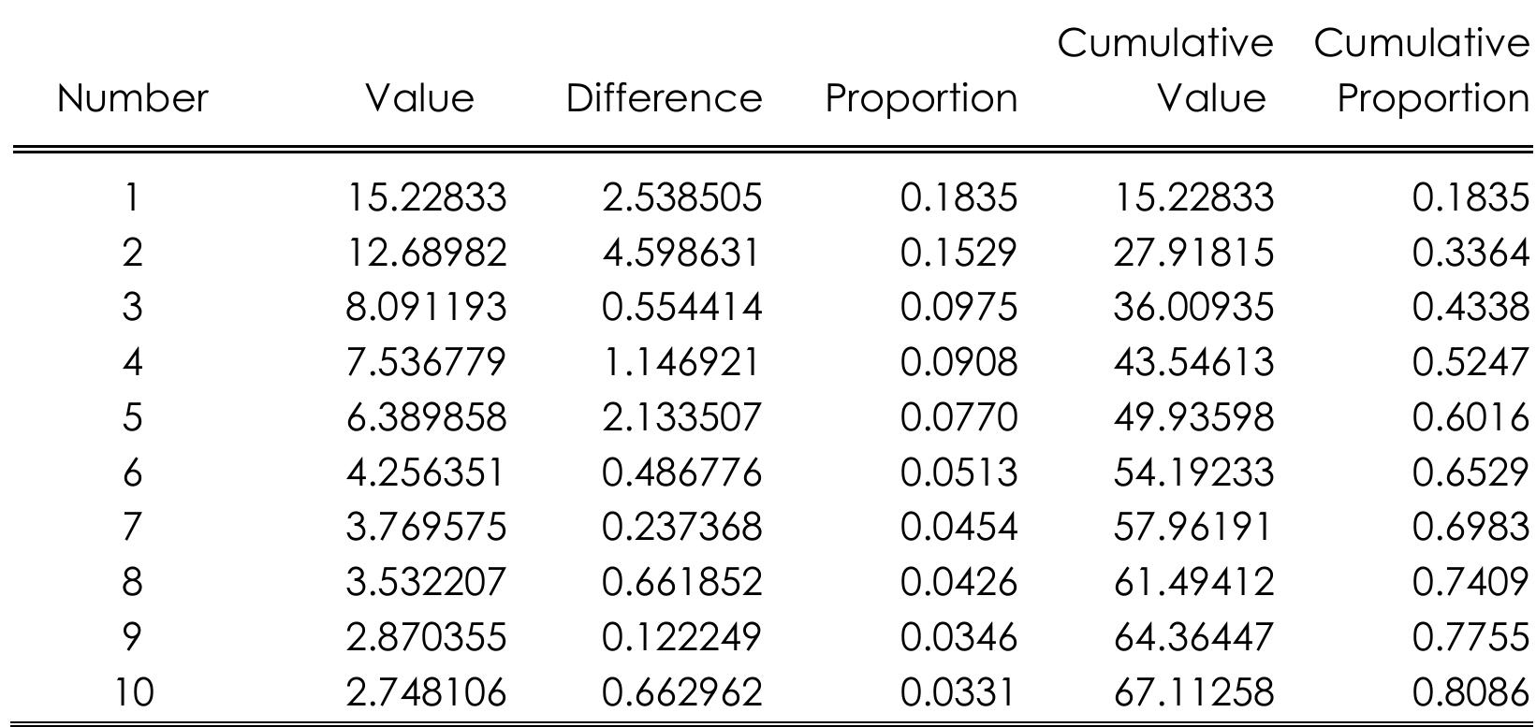Click the Cumulative Value column header
Viewport: 1536px width, 727px height.
(1166, 71)
